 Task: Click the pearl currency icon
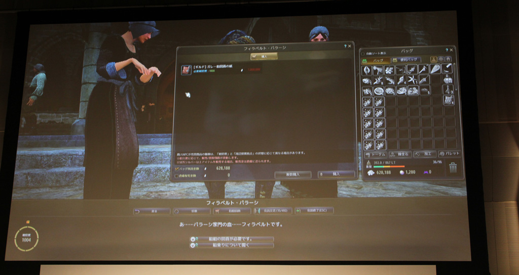(402, 172)
